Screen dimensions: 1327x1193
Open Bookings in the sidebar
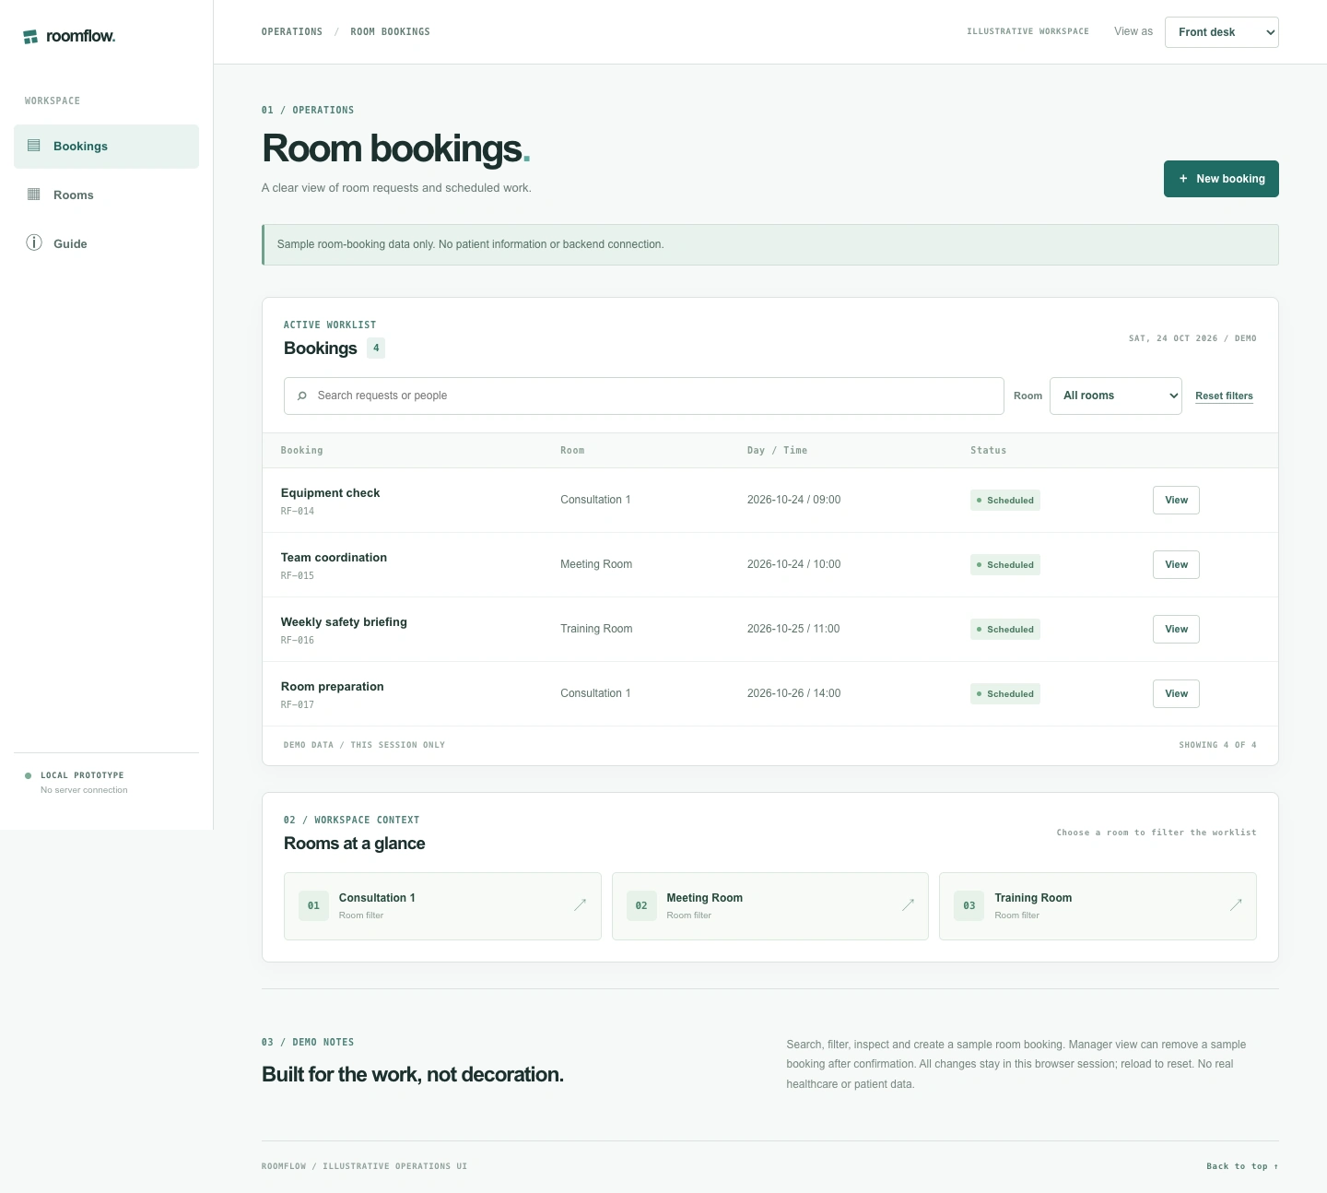coord(106,147)
